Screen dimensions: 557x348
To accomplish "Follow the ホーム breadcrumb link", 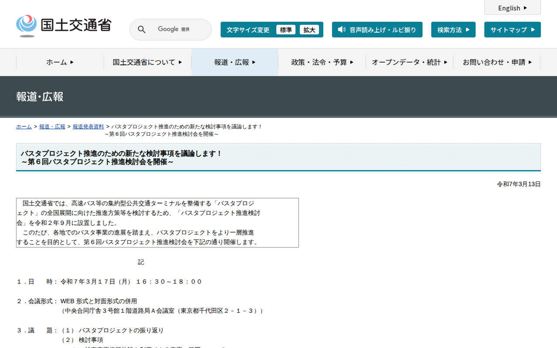I will [24, 127].
